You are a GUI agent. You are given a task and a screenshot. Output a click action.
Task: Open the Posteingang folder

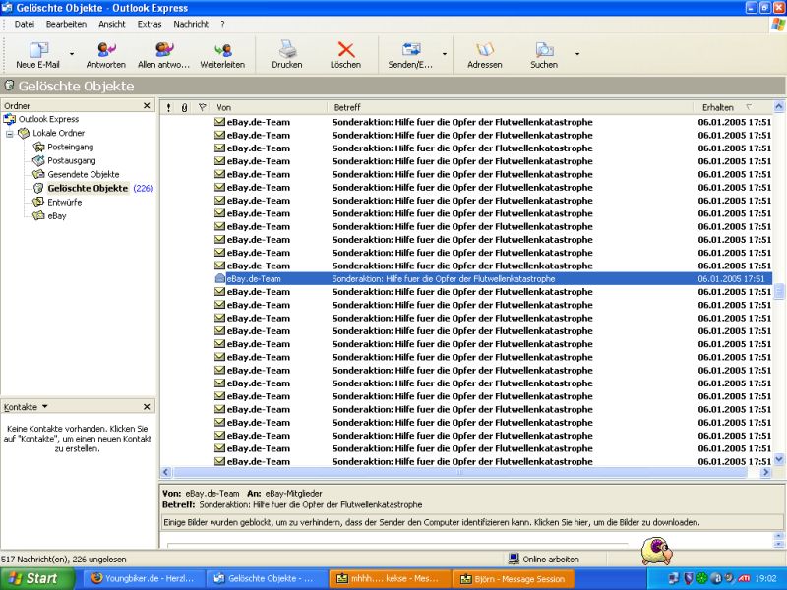click(x=70, y=147)
